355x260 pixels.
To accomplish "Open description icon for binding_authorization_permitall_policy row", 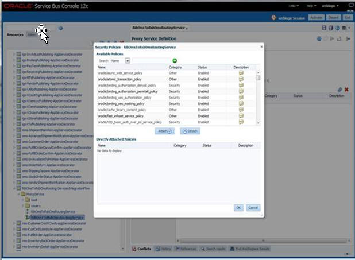I will click(241, 91).
